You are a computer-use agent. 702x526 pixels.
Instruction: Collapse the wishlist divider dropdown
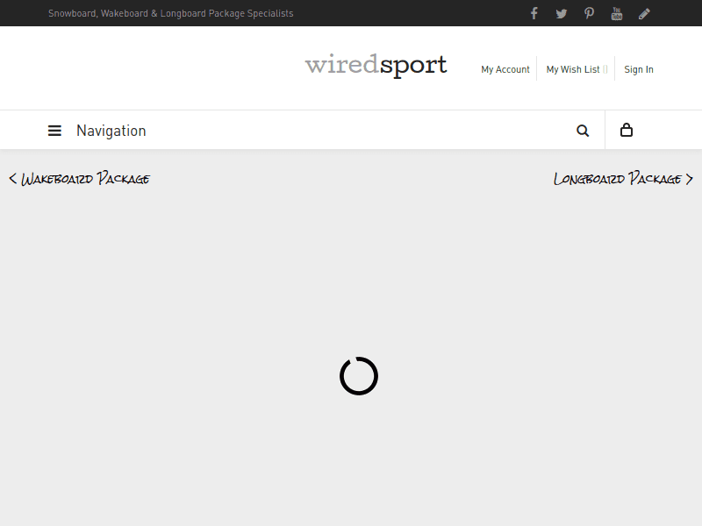point(606,69)
